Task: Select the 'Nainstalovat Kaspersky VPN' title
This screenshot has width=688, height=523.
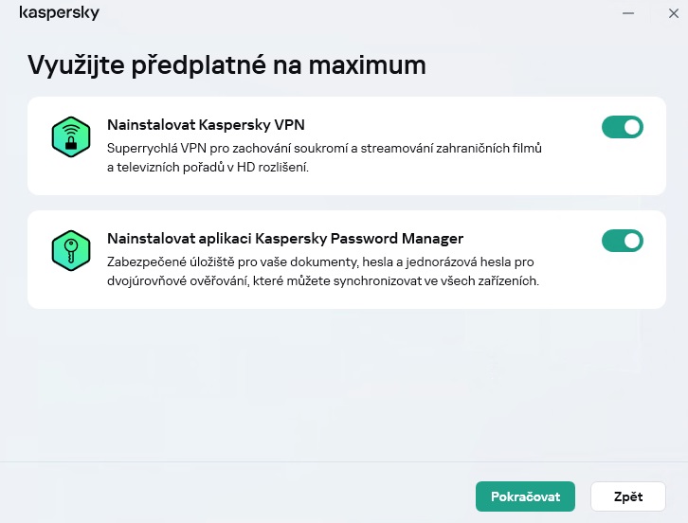Action: pos(206,125)
